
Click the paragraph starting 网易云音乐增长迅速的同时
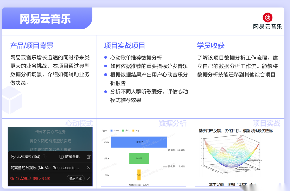point(50,70)
